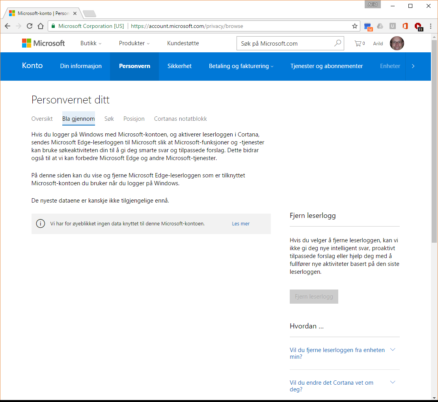
Task: Bookmark this page with the star icon
Action: pyautogui.click(x=354, y=26)
